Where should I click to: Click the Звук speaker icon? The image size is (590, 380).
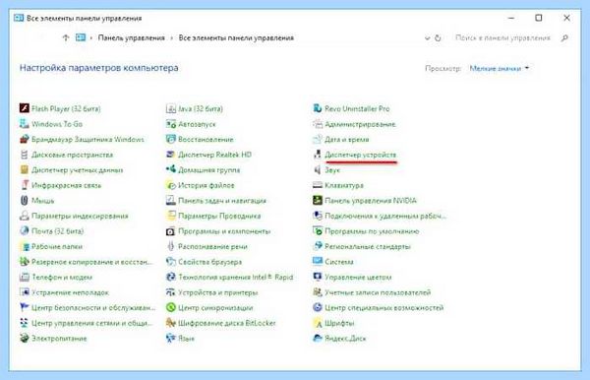click(318, 170)
